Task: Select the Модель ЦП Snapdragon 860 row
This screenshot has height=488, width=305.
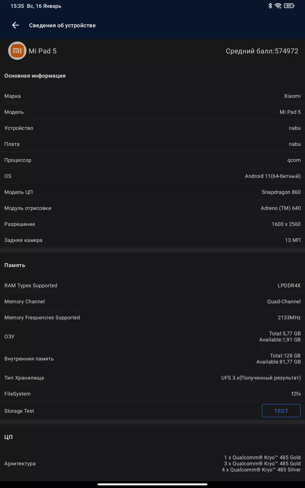Action: 152,192
